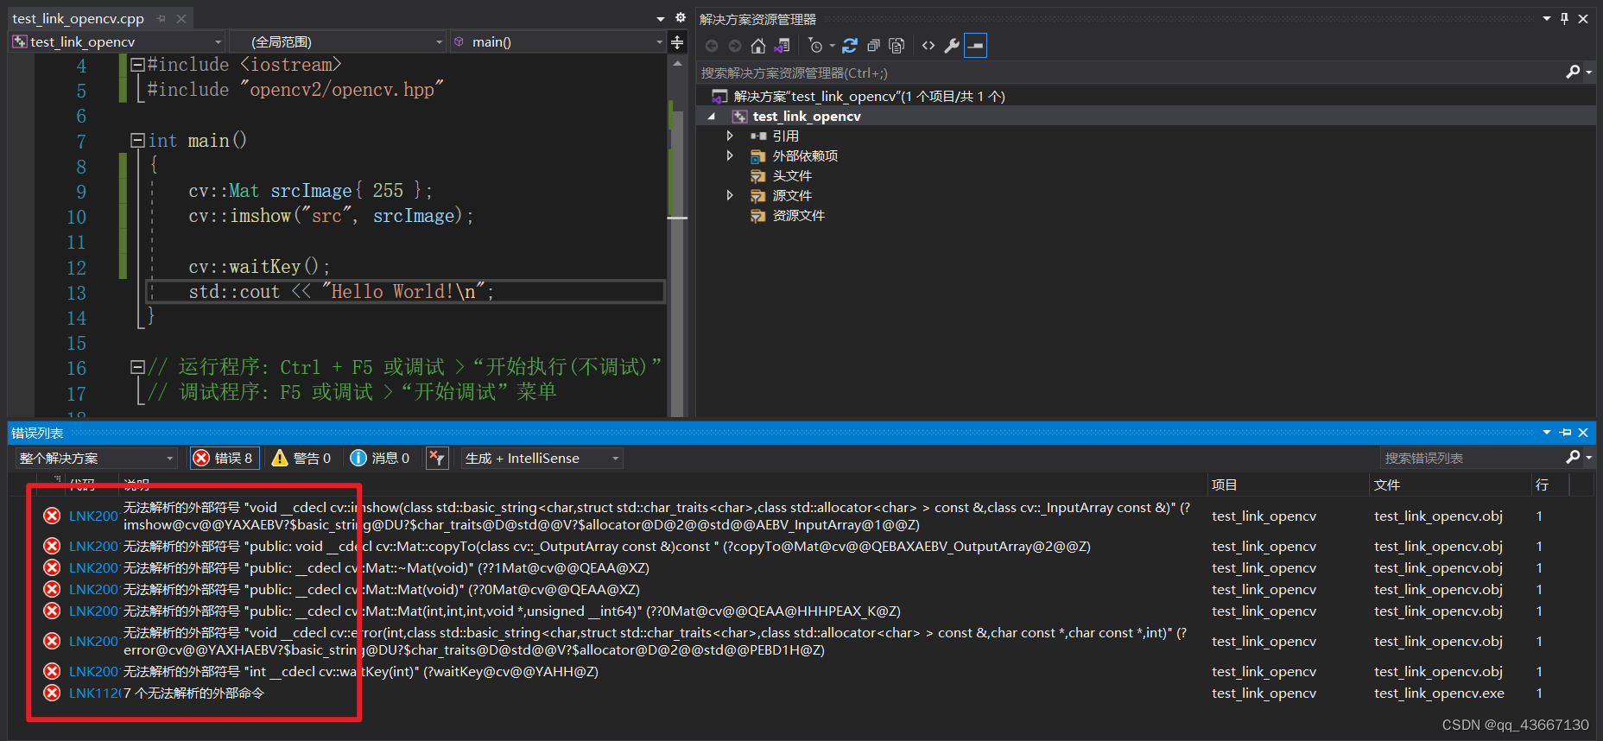The width and height of the screenshot is (1603, 741).
Task: Toggle the clear build filter icon in Error List
Action: [437, 458]
